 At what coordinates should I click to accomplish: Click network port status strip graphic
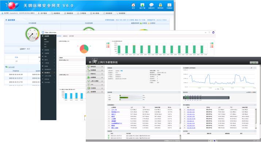point(206,98)
